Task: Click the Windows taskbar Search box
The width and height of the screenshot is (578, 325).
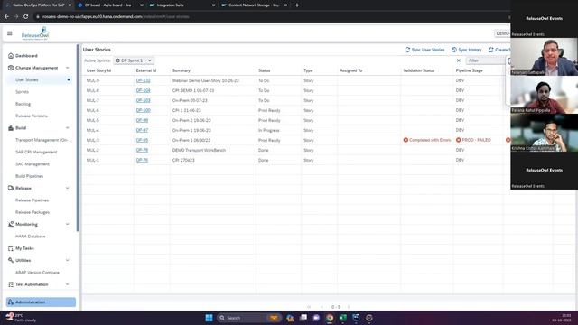Action: point(248,318)
